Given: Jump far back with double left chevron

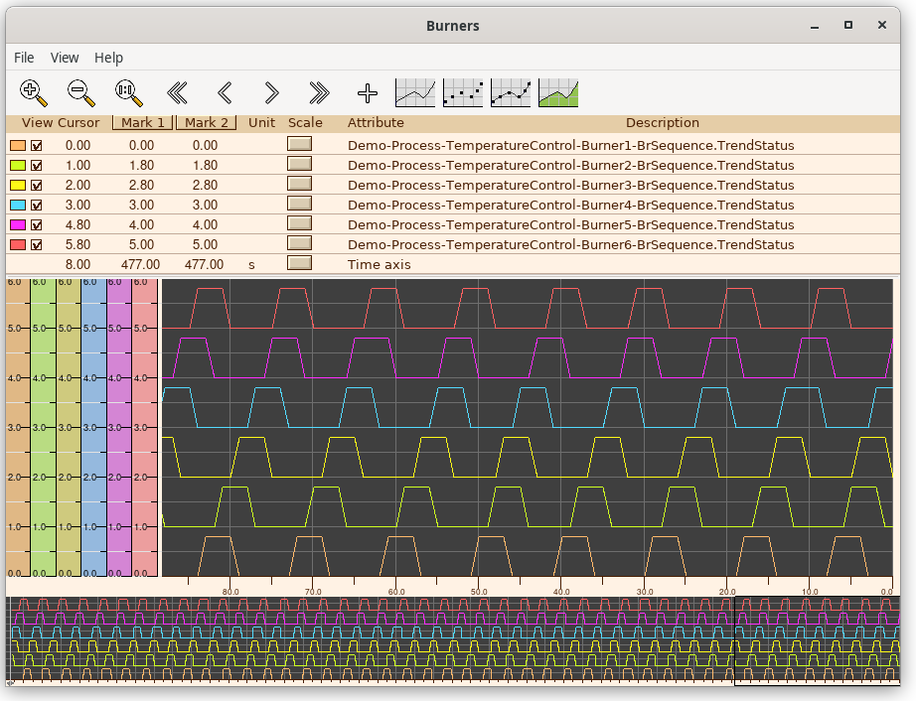Looking at the screenshot, I should pos(177,93).
